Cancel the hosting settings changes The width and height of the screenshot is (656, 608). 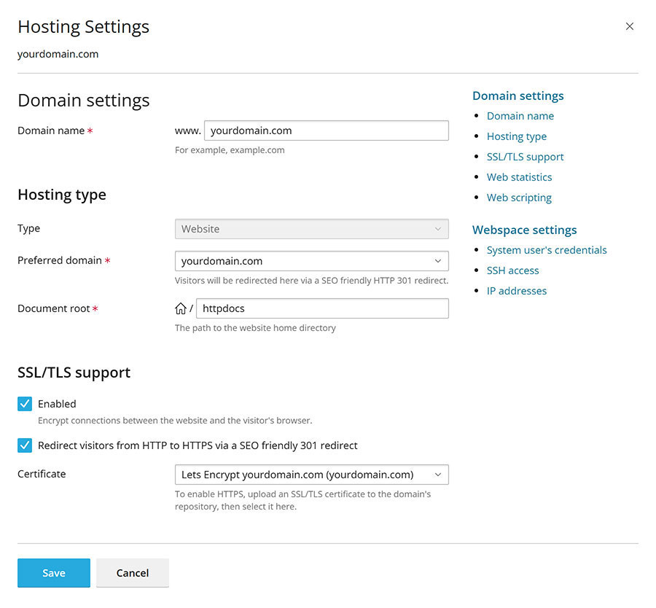pyautogui.click(x=132, y=573)
